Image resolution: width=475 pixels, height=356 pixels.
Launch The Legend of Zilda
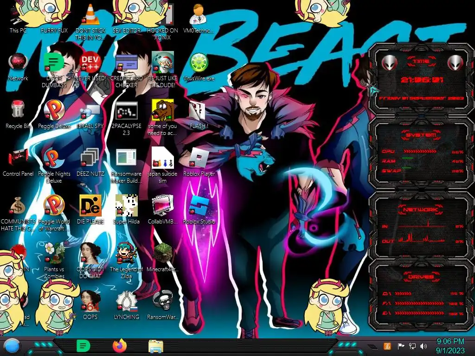[x=126, y=261]
